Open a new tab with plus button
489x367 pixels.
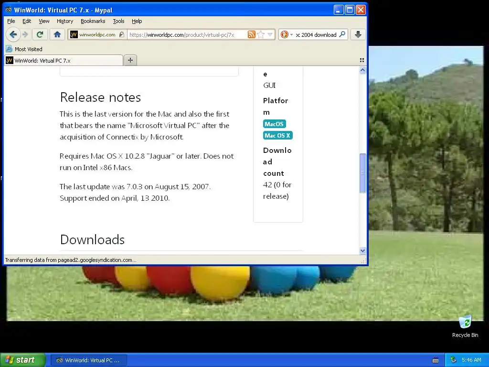click(130, 60)
